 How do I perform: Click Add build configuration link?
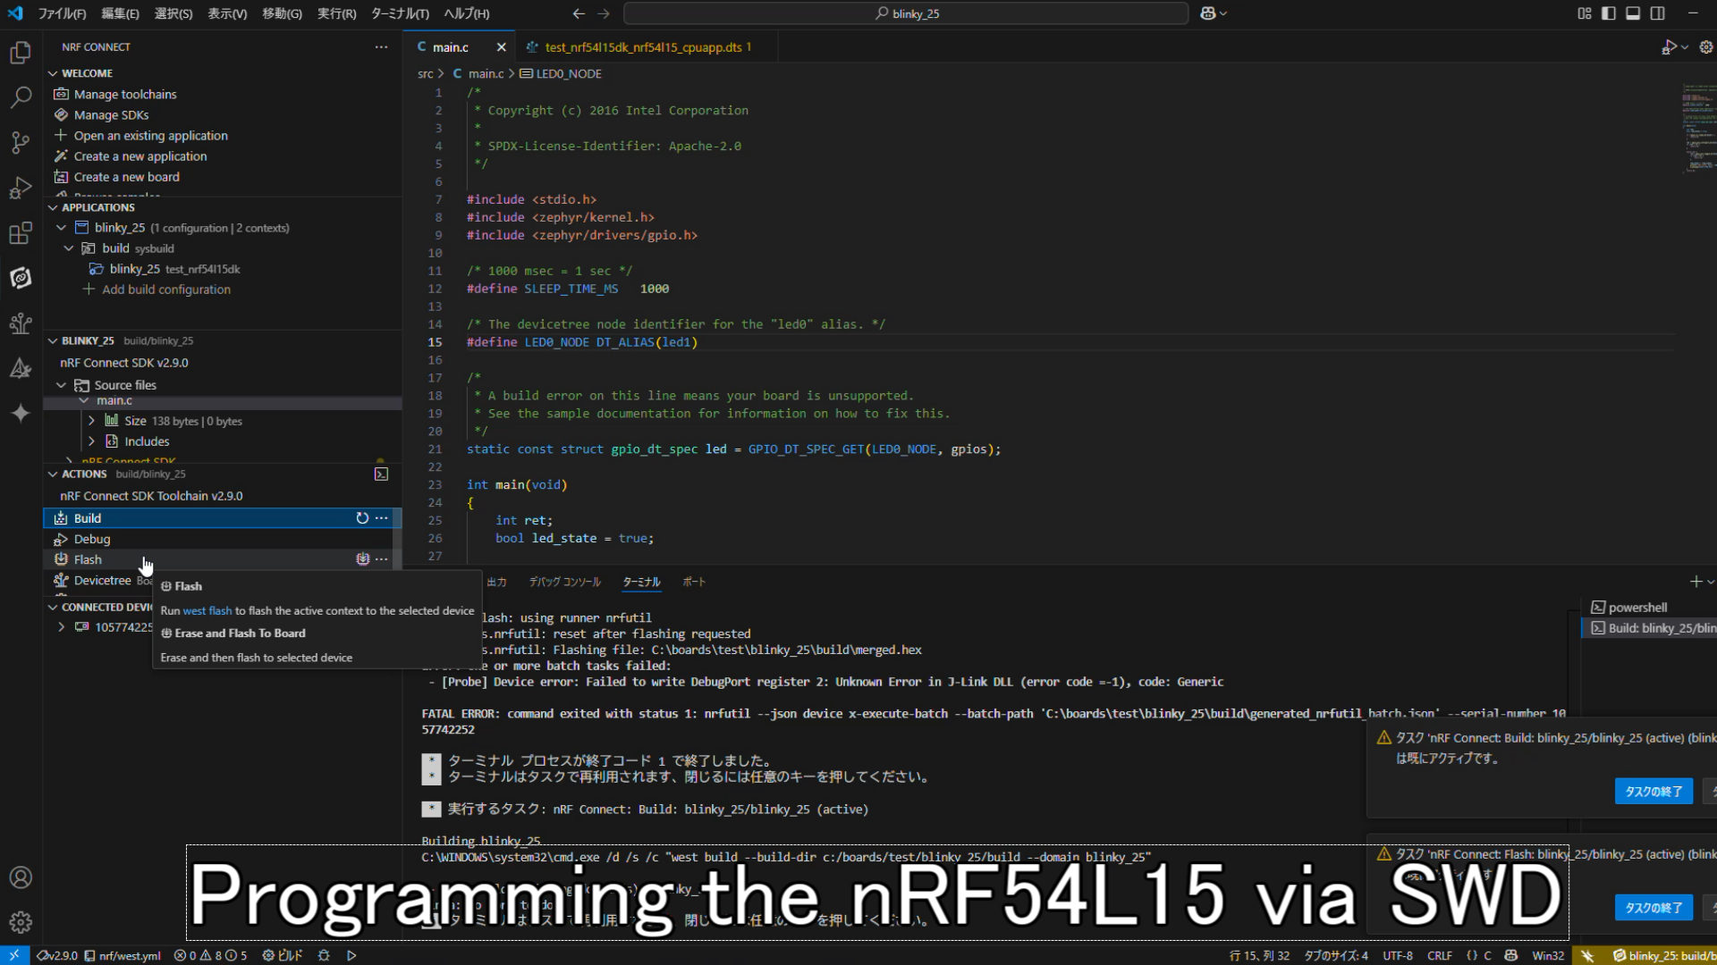pos(167,289)
